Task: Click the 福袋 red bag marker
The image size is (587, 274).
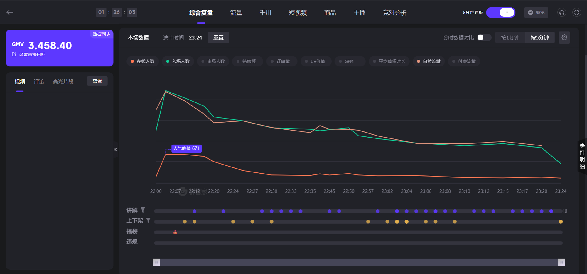Action: pyautogui.click(x=175, y=232)
